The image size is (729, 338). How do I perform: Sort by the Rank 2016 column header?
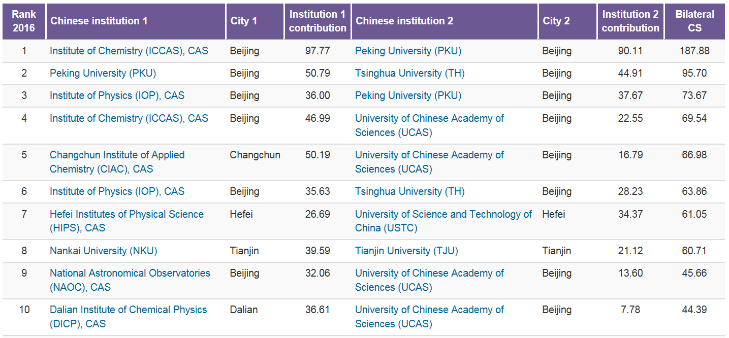point(24,21)
